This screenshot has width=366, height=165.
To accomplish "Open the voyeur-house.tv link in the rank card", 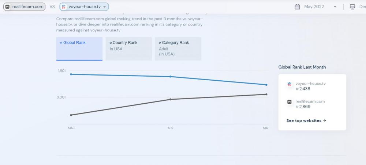I will [310, 84].
